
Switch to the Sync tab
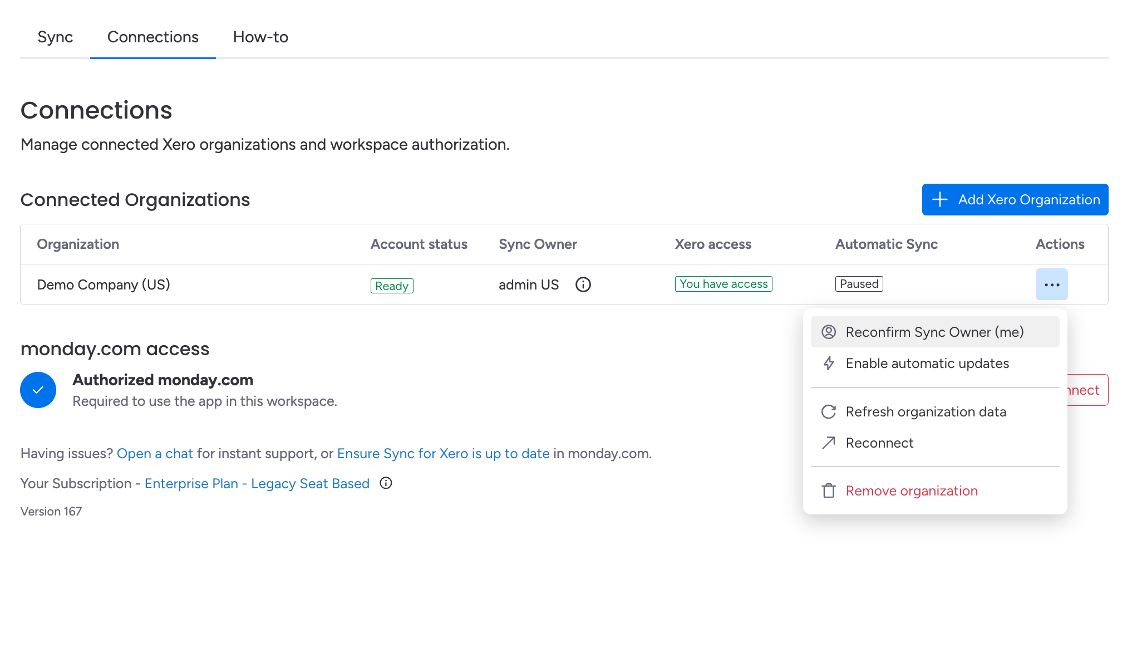coord(55,37)
